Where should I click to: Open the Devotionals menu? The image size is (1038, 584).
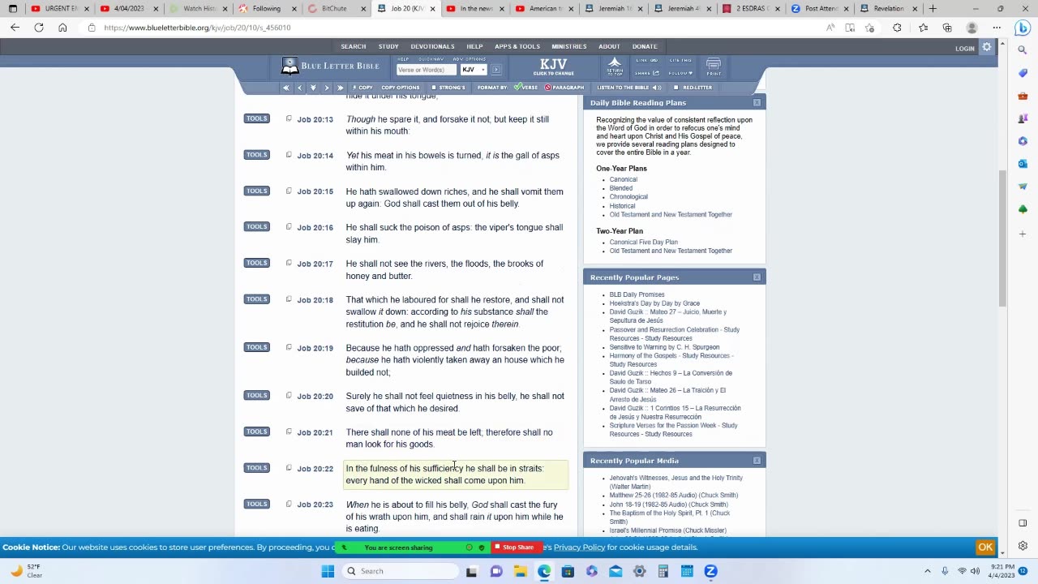[432, 46]
